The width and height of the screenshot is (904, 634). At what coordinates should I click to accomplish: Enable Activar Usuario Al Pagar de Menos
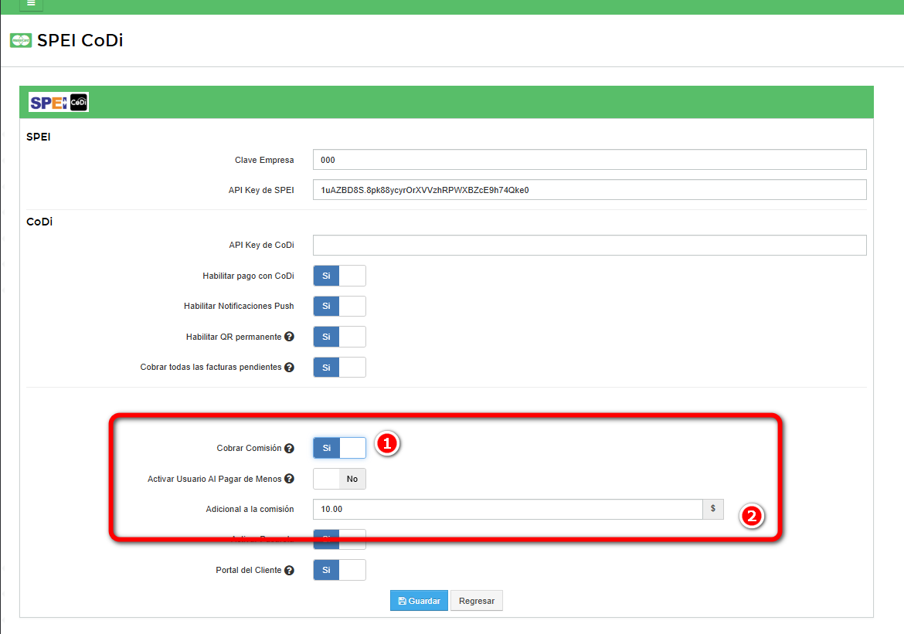click(x=339, y=479)
